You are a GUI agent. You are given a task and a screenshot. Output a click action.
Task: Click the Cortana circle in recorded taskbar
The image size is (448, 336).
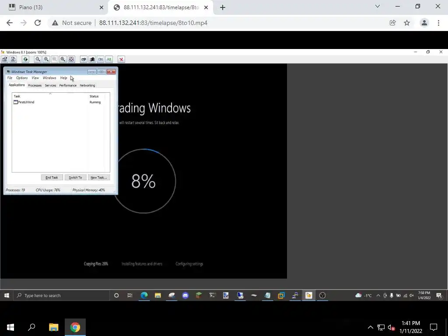pyautogui.click(x=116, y=295)
